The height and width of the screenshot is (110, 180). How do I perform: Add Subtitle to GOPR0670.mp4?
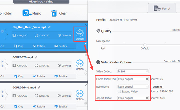click(61, 76)
